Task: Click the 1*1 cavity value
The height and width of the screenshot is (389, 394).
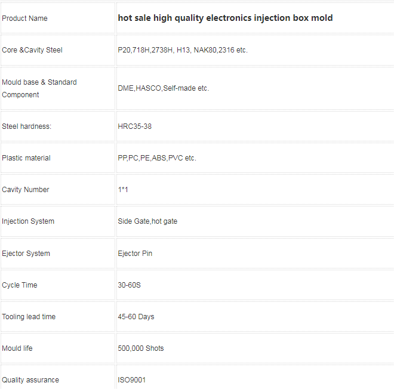Action: 123,190
